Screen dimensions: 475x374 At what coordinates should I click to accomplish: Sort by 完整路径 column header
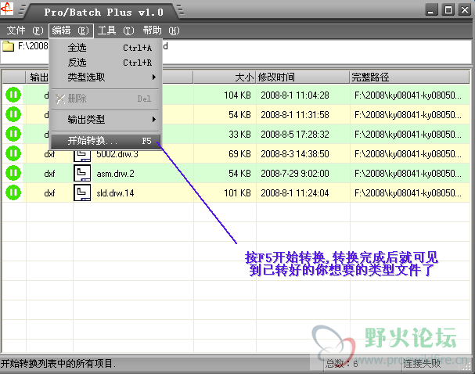pyautogui.click(x=410, y=77)
